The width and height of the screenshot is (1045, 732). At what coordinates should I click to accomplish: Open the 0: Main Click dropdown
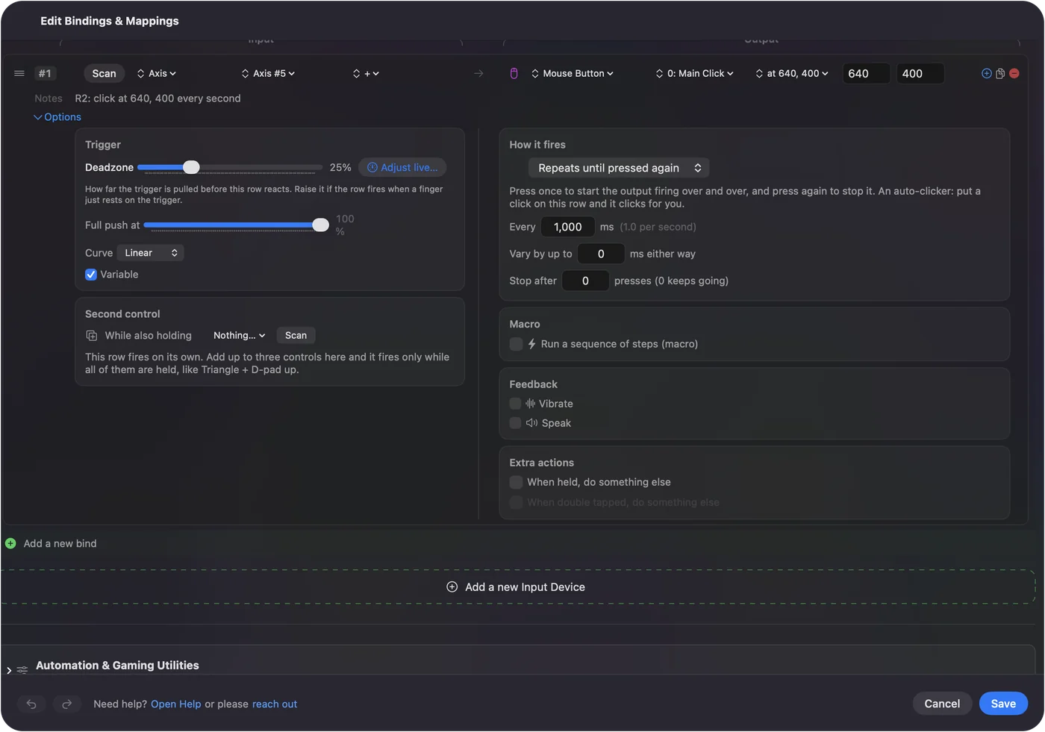pos(695,73)
